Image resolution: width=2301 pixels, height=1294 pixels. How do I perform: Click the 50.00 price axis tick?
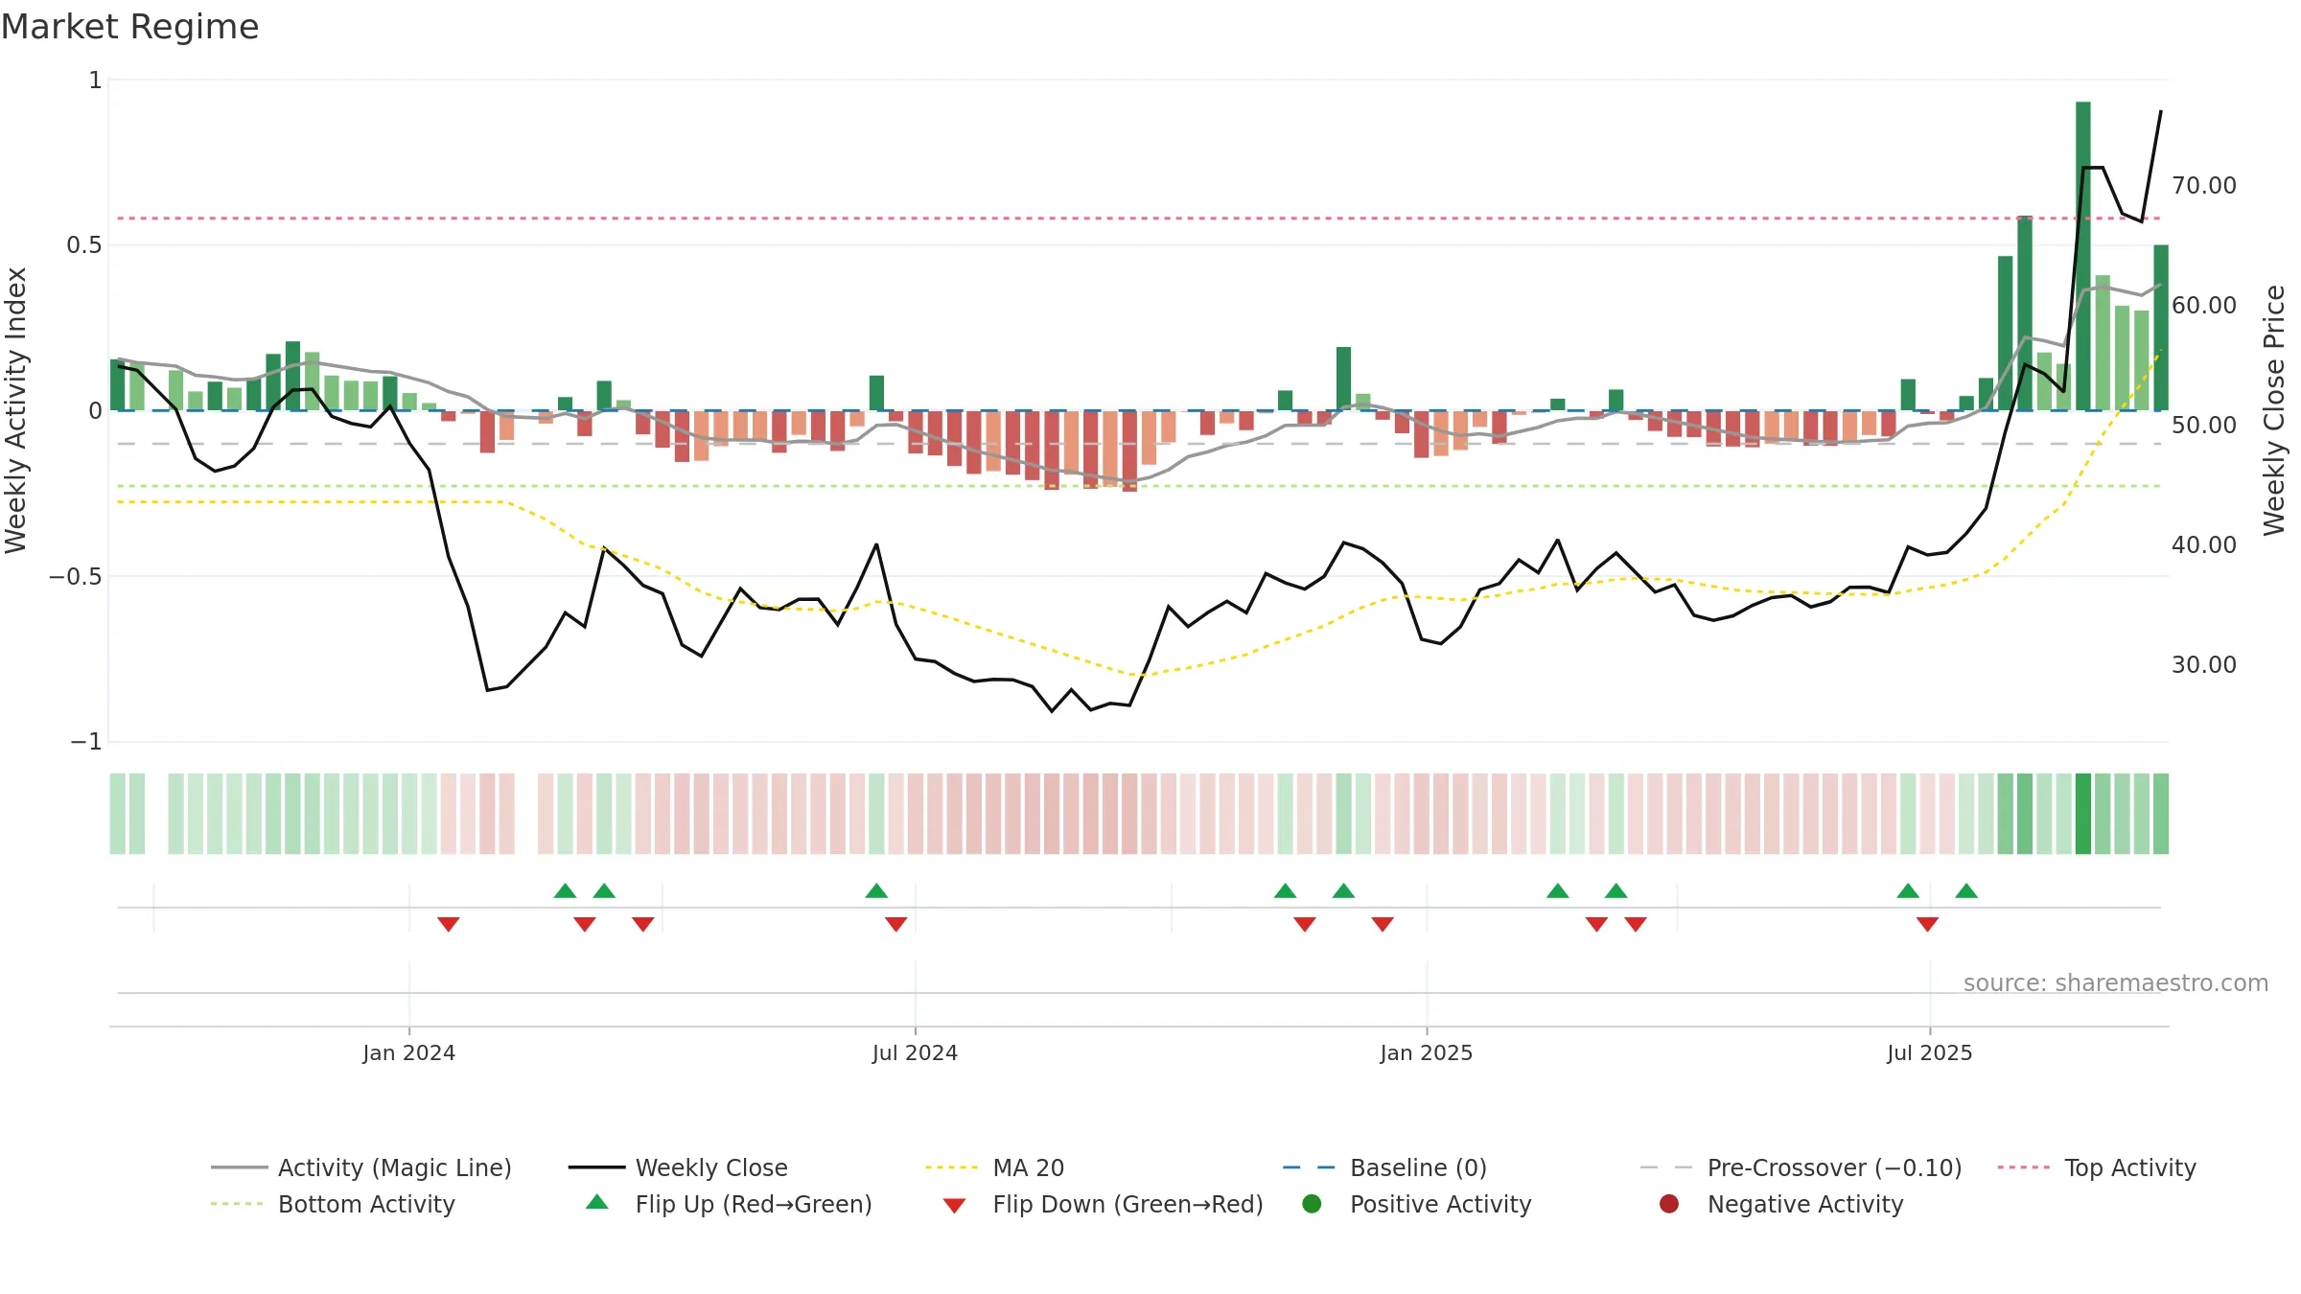click(2204, 425)
